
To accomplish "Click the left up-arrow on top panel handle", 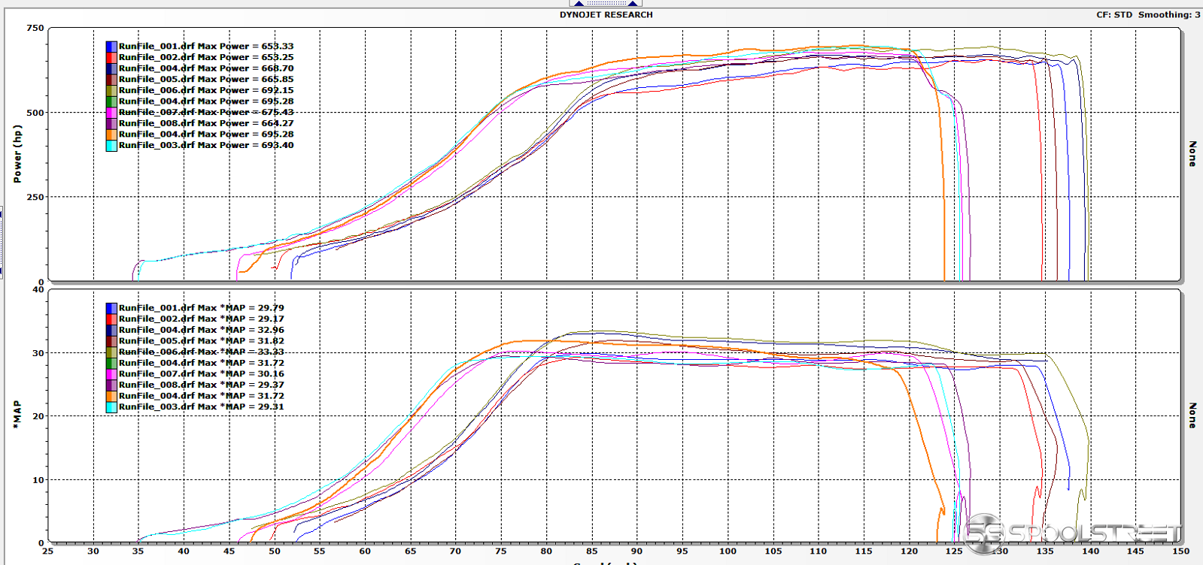I will coord(579,3).
